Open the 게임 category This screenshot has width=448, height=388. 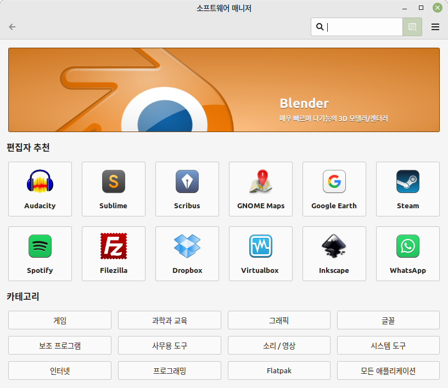coord(60,320)
